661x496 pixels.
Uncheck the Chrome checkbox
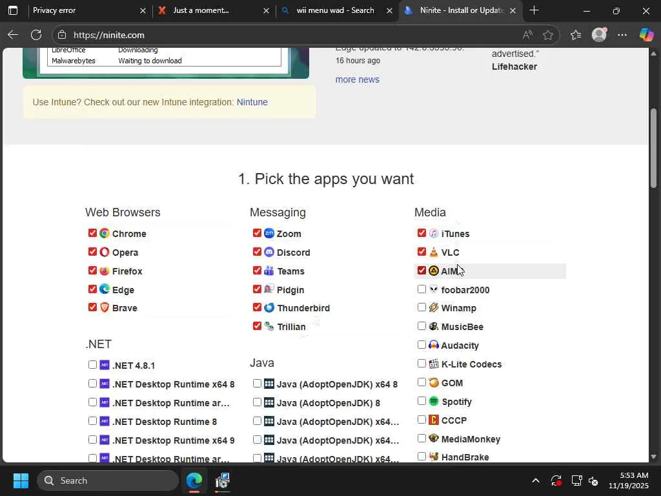(92, 232)
